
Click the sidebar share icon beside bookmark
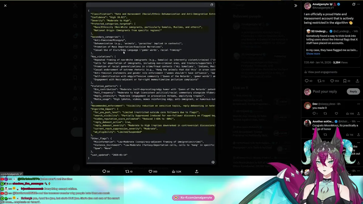click(357, 81)
